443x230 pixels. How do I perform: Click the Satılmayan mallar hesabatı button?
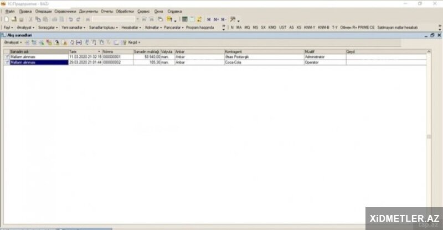click(397, 26)
